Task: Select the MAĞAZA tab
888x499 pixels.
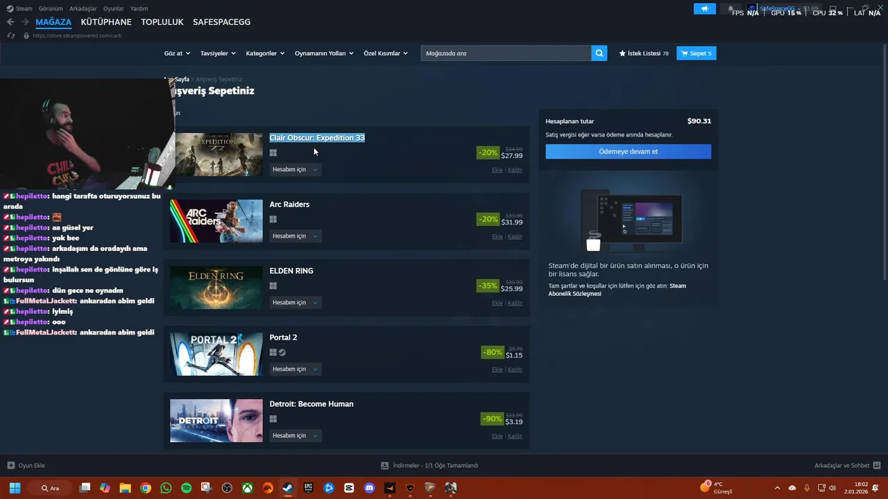Action: (x=53, y=22)
